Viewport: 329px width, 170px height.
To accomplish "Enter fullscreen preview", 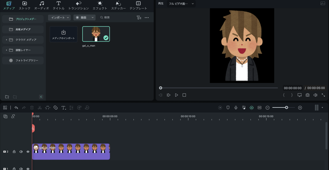I will [323, 95].
